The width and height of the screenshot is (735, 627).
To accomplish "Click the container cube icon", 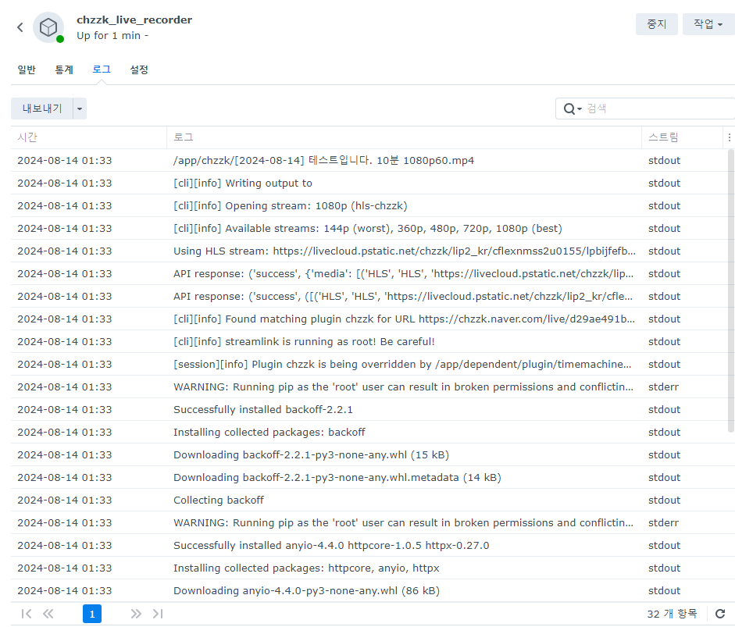I will (x=48, y=27).
